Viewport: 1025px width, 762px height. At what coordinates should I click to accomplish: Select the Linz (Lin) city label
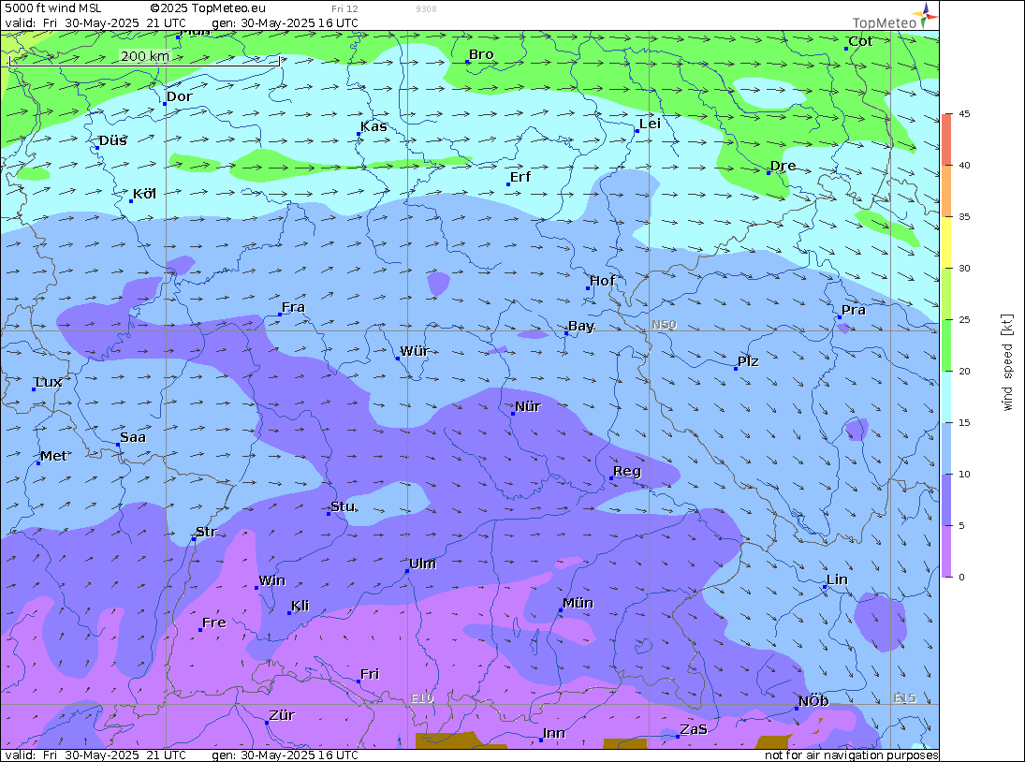[x=838, y=579]
